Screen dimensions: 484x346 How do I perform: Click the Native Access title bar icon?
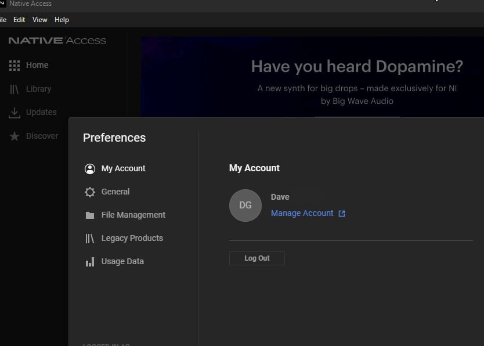click(x=2, y=3)
